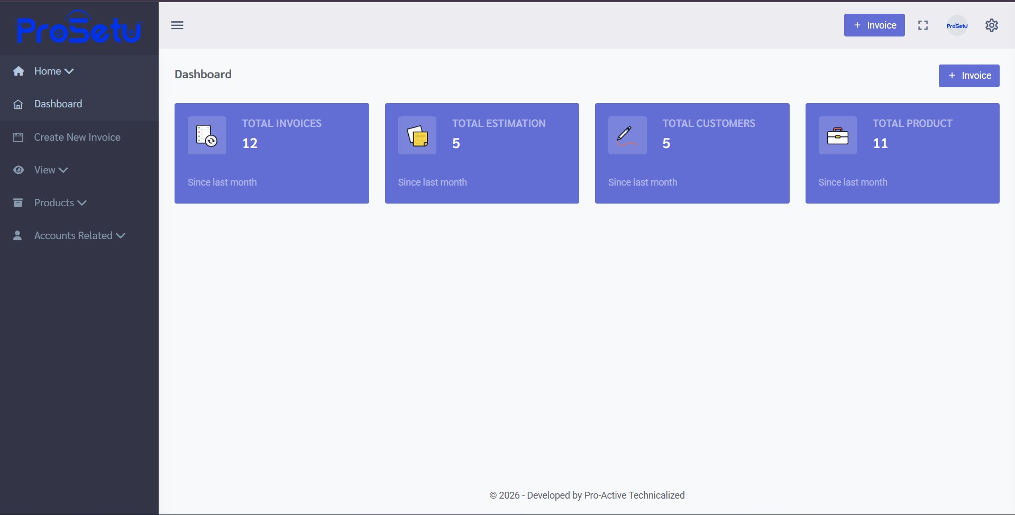
Task: Click the View eye icon
Action: [x=19, y=170]
